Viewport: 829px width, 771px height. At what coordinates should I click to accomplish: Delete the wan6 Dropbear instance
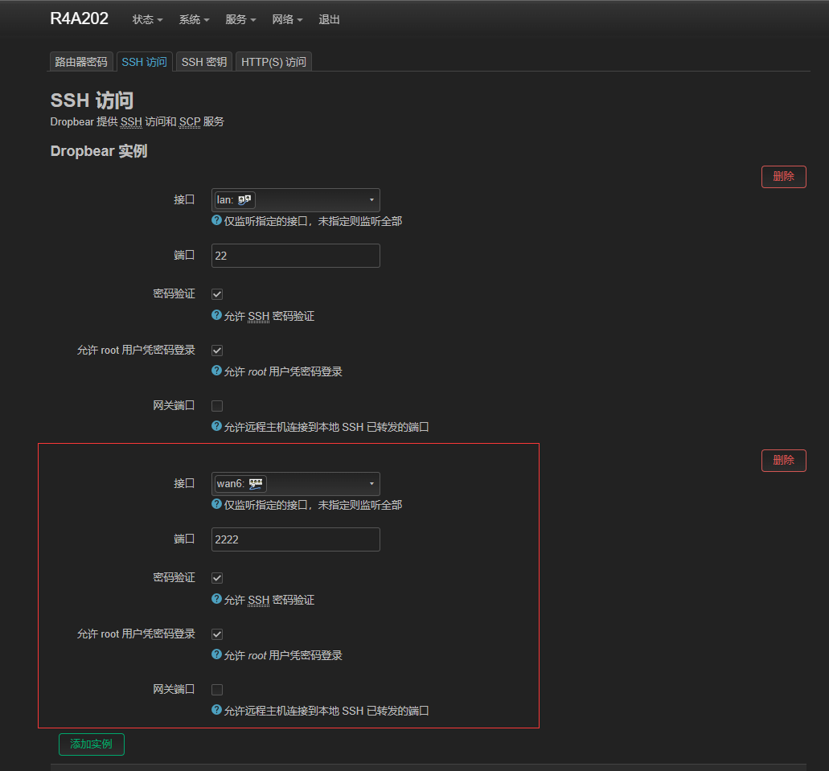pos(783,461)
